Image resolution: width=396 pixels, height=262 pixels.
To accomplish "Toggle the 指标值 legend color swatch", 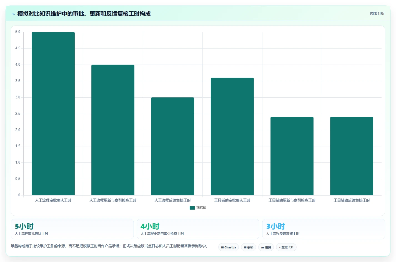I will [x=192, y=208].
